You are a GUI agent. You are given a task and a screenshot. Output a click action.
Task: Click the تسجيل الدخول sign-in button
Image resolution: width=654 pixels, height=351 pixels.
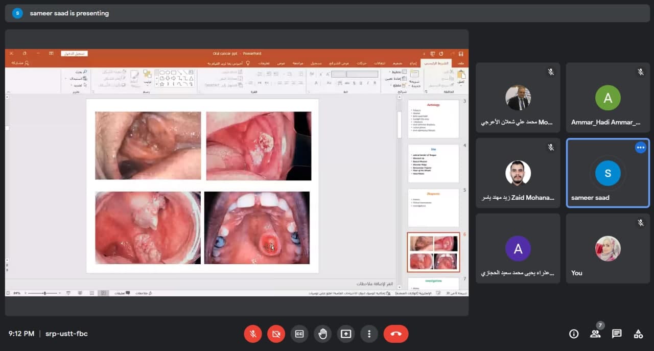(x=75, y=53)
